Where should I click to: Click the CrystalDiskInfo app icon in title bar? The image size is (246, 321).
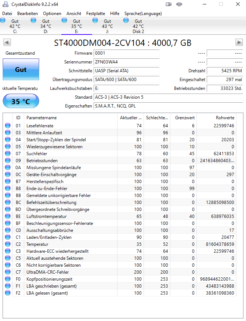point(6,4)
